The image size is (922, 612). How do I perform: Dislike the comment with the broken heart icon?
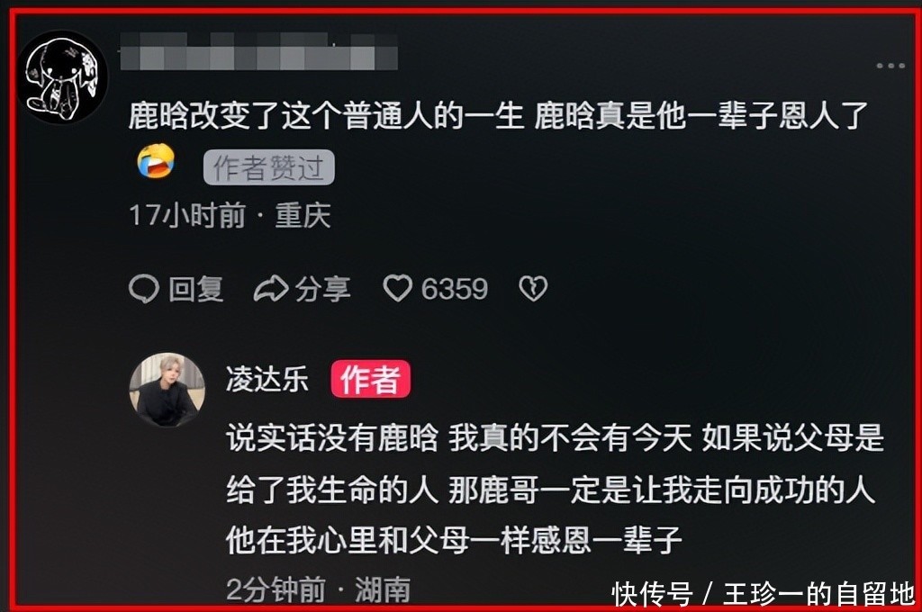coord(533,289)
